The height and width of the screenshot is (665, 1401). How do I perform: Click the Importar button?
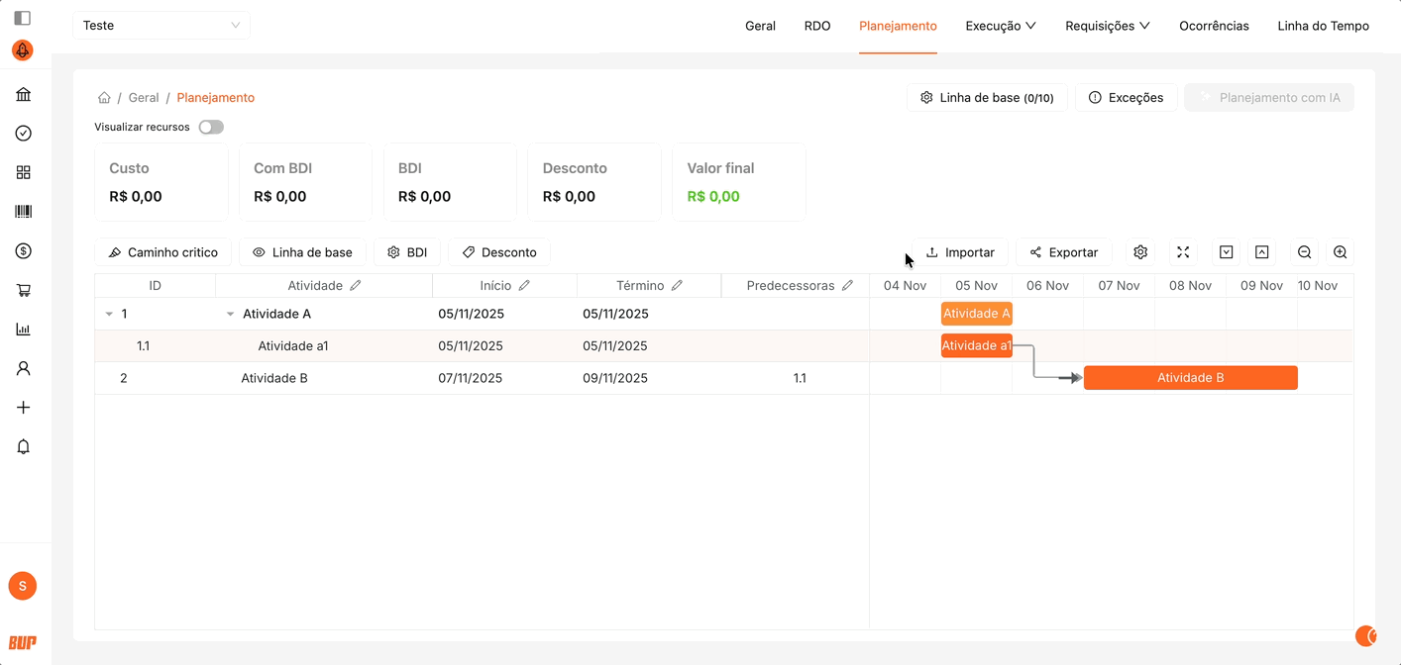click(959, 252)
